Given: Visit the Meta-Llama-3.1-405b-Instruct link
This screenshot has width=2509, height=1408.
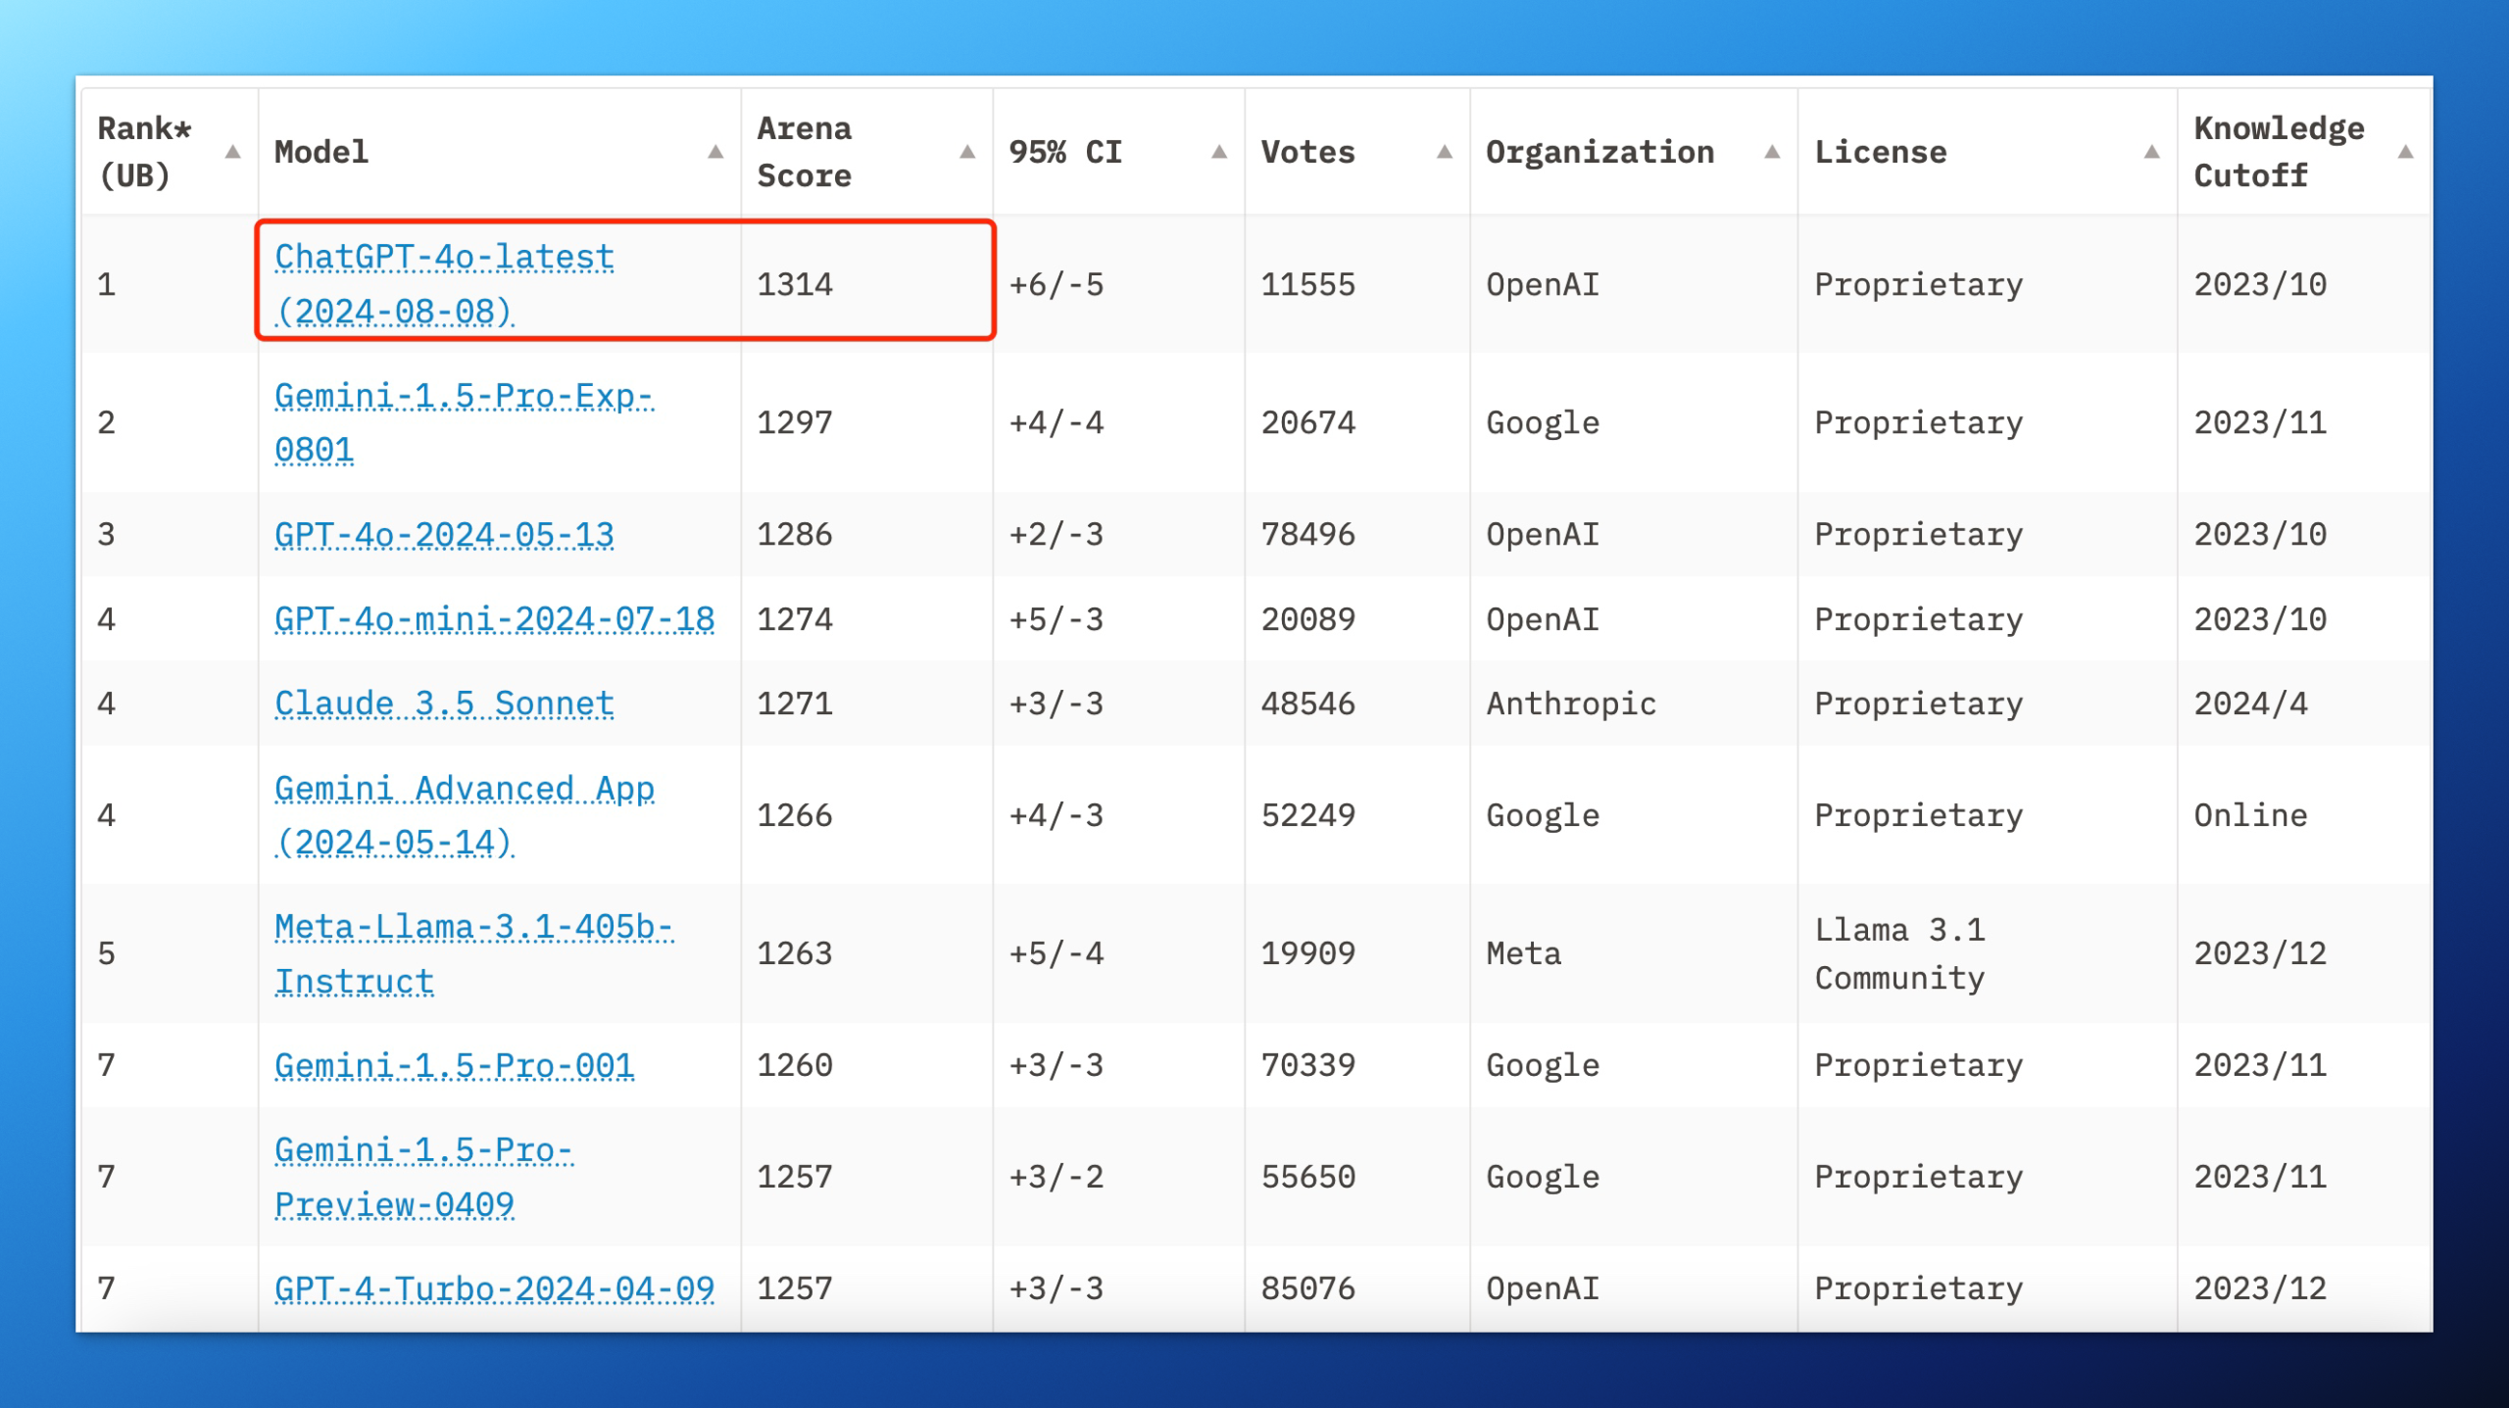Looking at the screenshot, I should coord(473,927).
